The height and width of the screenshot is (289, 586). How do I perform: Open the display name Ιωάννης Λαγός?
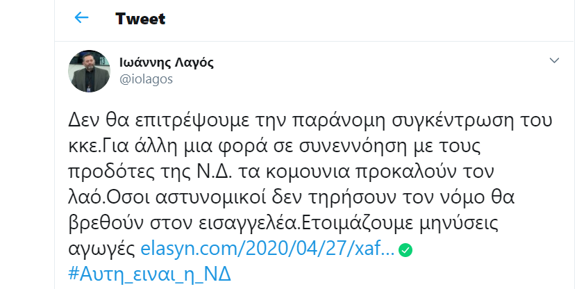point(167,63)
